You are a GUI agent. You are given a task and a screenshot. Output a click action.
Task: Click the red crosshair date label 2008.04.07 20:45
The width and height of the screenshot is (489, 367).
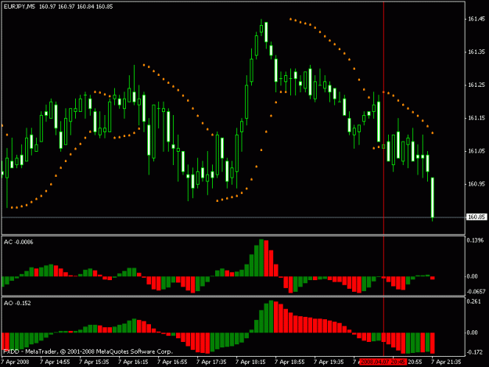tap(383, 362)
